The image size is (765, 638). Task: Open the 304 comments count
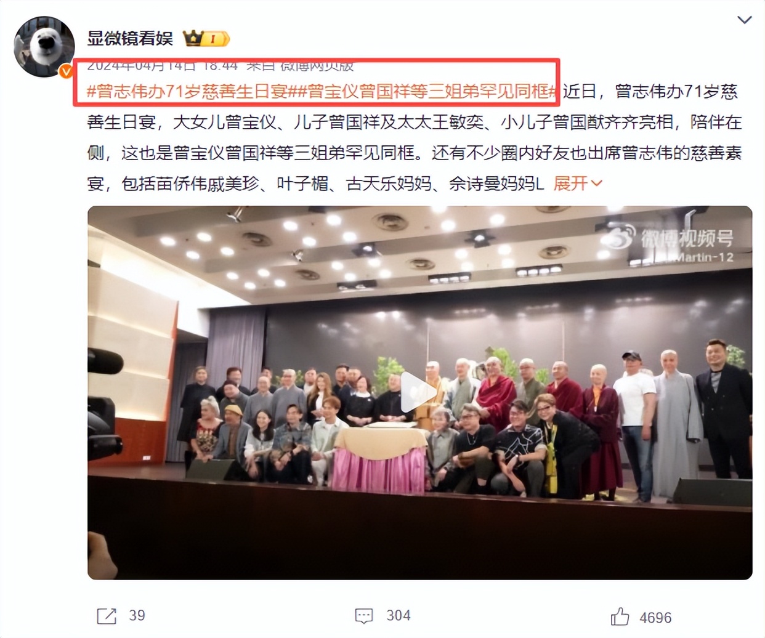click(398, 615)
